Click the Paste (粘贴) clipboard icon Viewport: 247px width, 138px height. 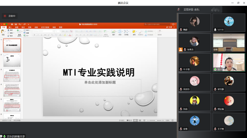coord(3,31)
